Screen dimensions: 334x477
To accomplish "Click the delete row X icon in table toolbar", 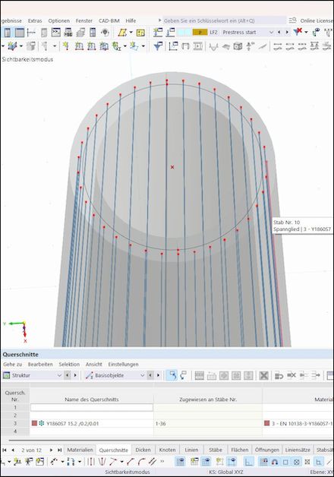I will pos(264,376).
